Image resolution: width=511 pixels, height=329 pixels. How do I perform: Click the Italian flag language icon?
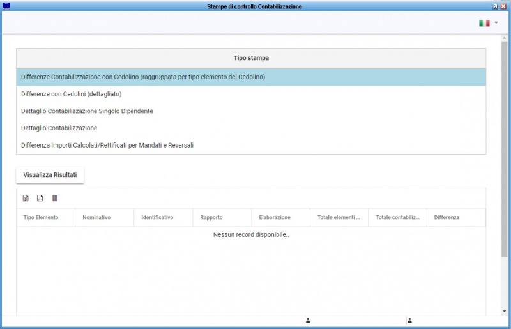[484, 23]
